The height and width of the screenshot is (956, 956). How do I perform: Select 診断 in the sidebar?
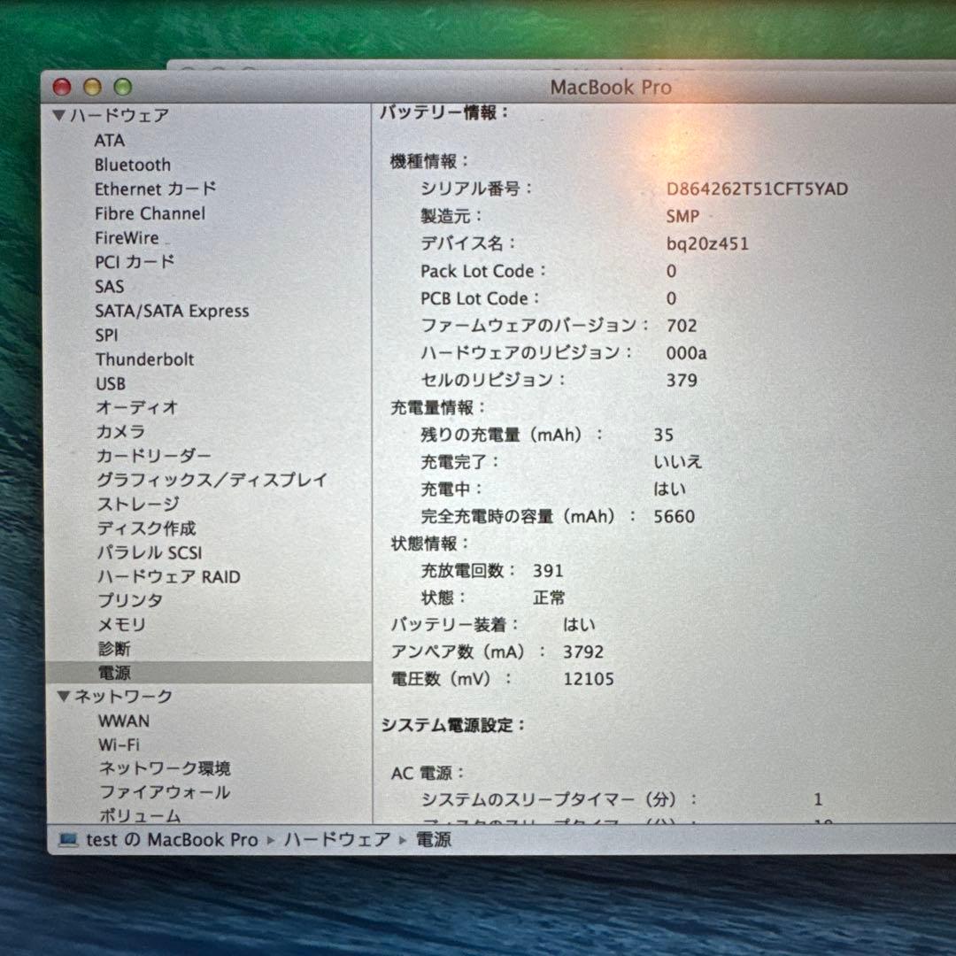point(114,649)
